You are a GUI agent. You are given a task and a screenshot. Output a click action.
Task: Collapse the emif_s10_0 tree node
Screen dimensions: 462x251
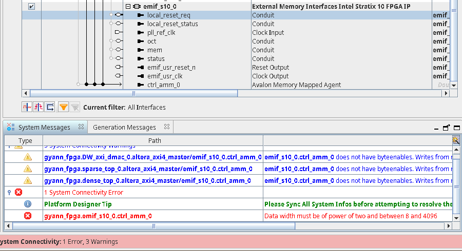click(128, 6)
